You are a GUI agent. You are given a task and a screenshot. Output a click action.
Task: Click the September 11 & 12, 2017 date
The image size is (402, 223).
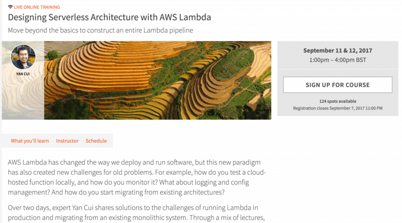tap(338, 50)
